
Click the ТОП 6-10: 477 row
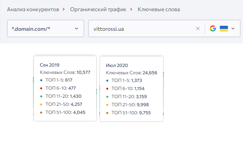click(58, 88)
